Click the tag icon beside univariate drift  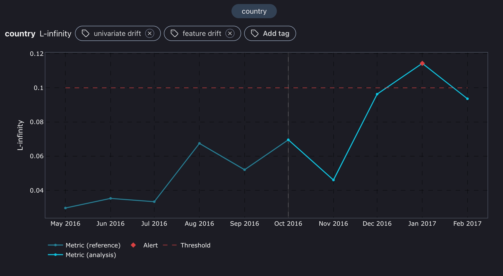pos(85,33)
